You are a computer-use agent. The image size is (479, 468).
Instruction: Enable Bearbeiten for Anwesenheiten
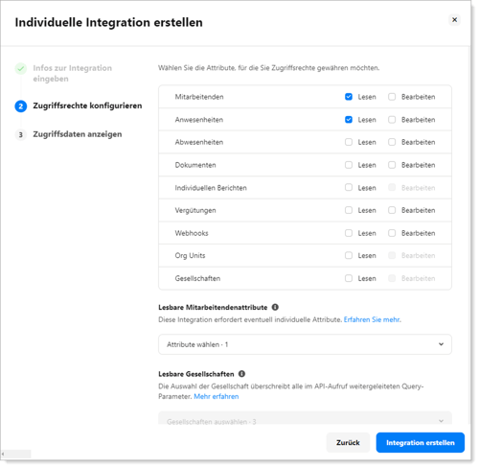(x=392, y=120)
